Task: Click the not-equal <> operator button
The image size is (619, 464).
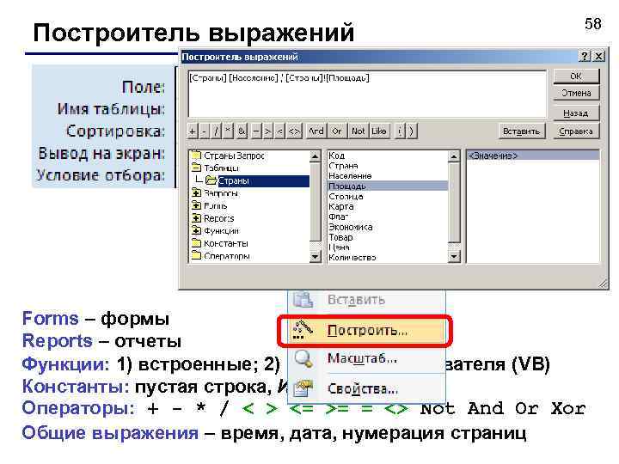Action: tap(294, 131)
